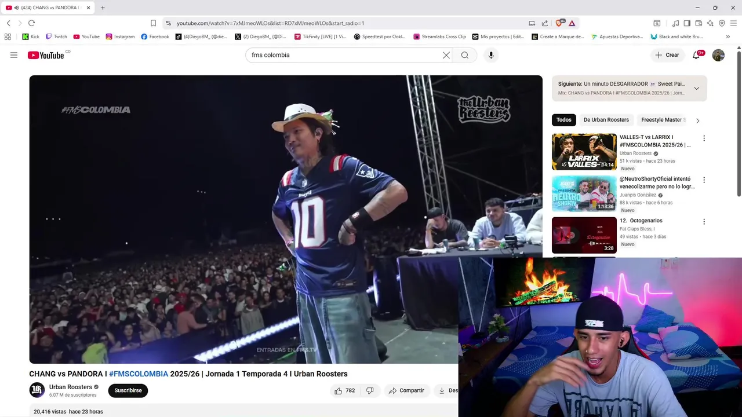
Task: Open options menu for NeutroShortyOficial video
Action: 704,180
